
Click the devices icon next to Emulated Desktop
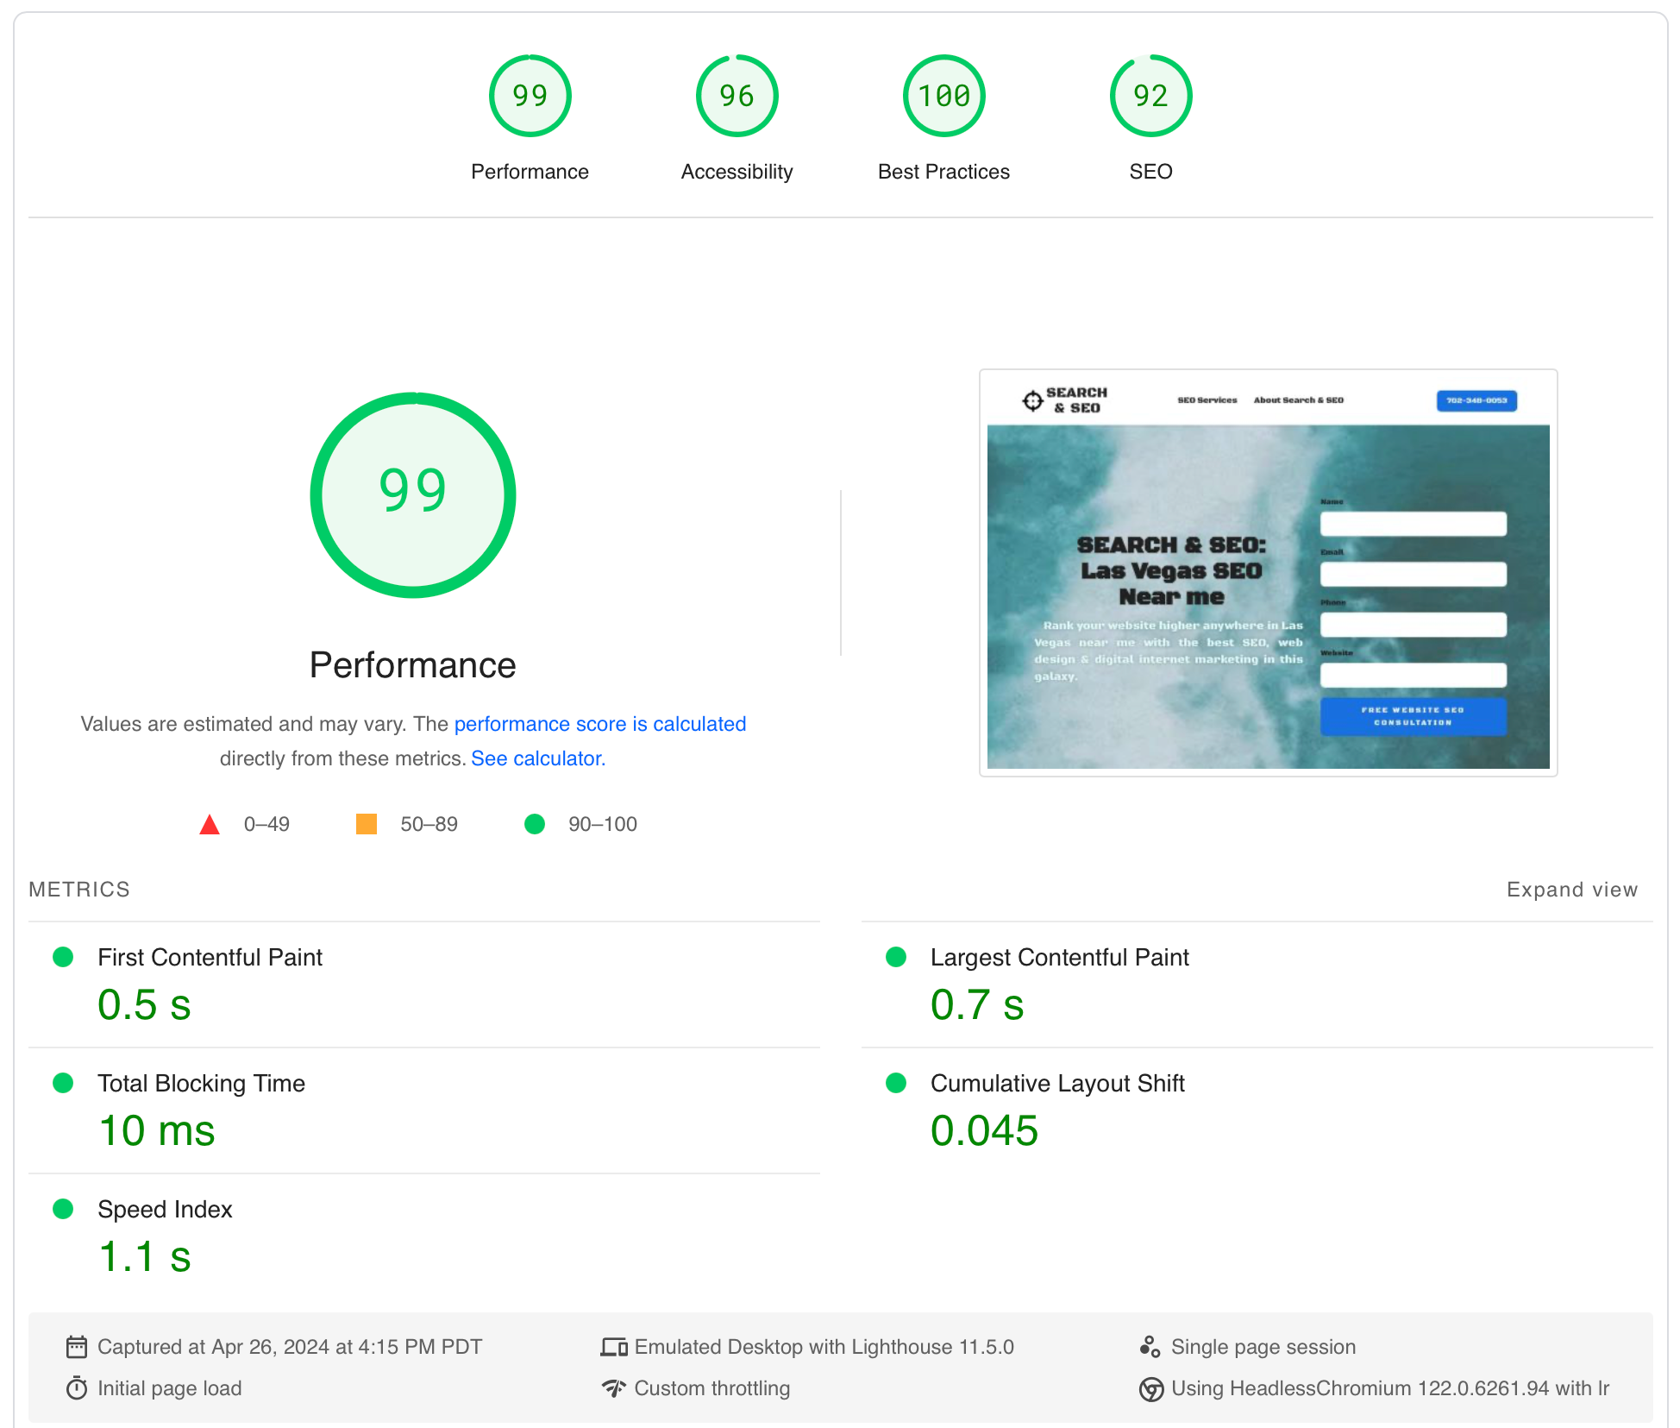coord(614,1347)
